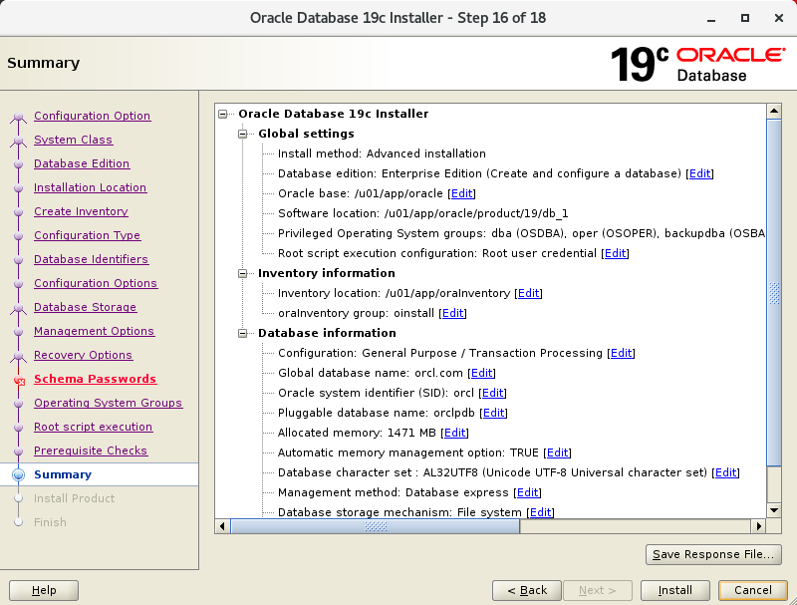The height and width of the screenshot is (605, 797).
Task: Click the Schema Passwords warning step icon
Action: tap(19, 380)
